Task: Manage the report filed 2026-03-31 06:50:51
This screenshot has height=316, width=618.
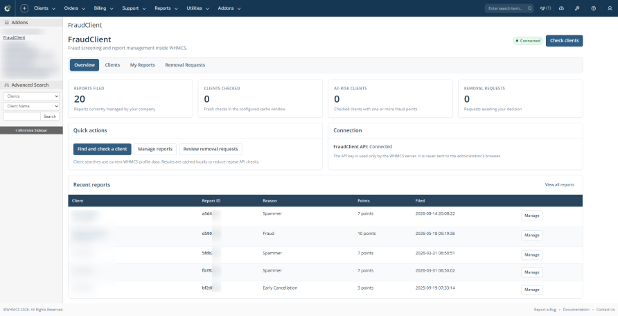Action: (531, 255)
